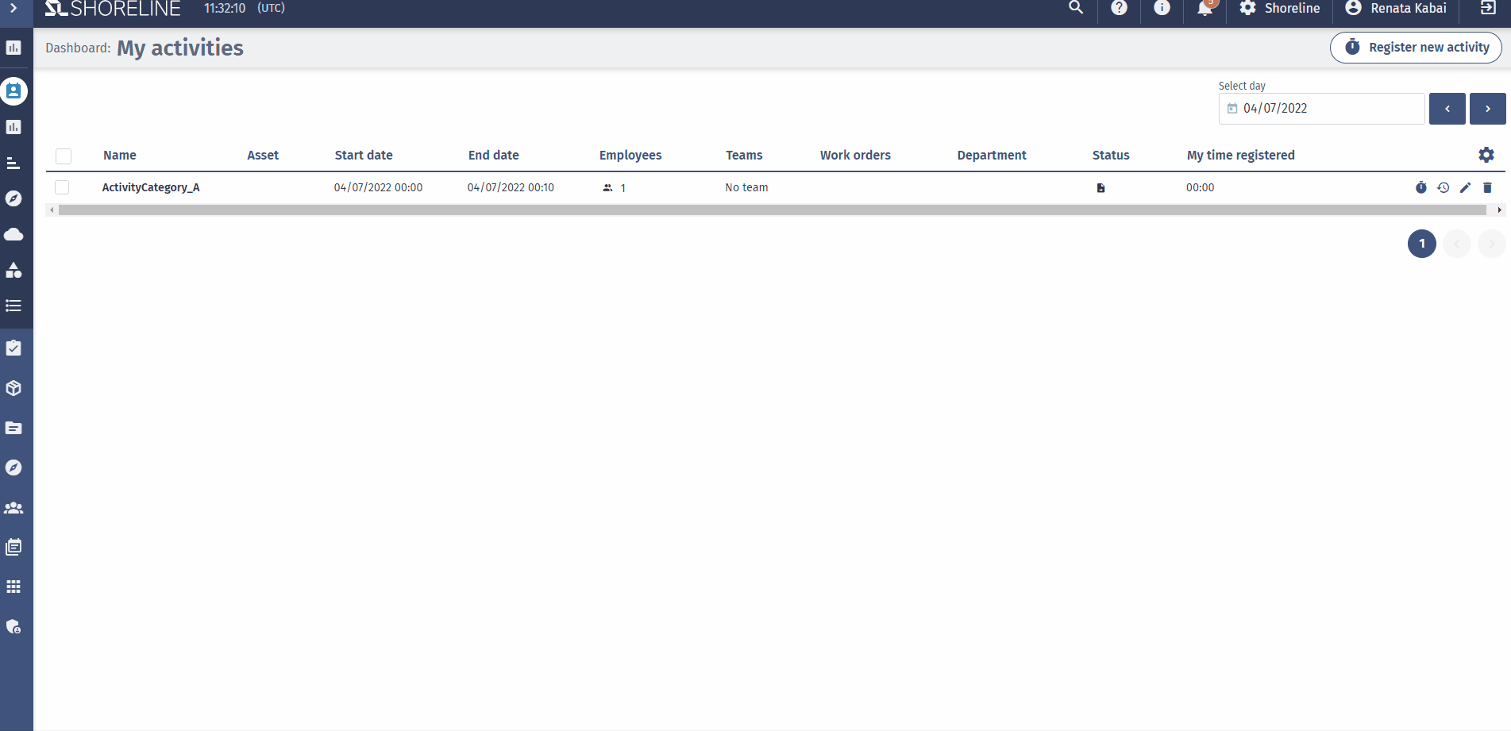Viewport: 1511px width, 731px height.
Task: Open the notifications bell
Action: pyautogui.click(x=1205, y=8)
